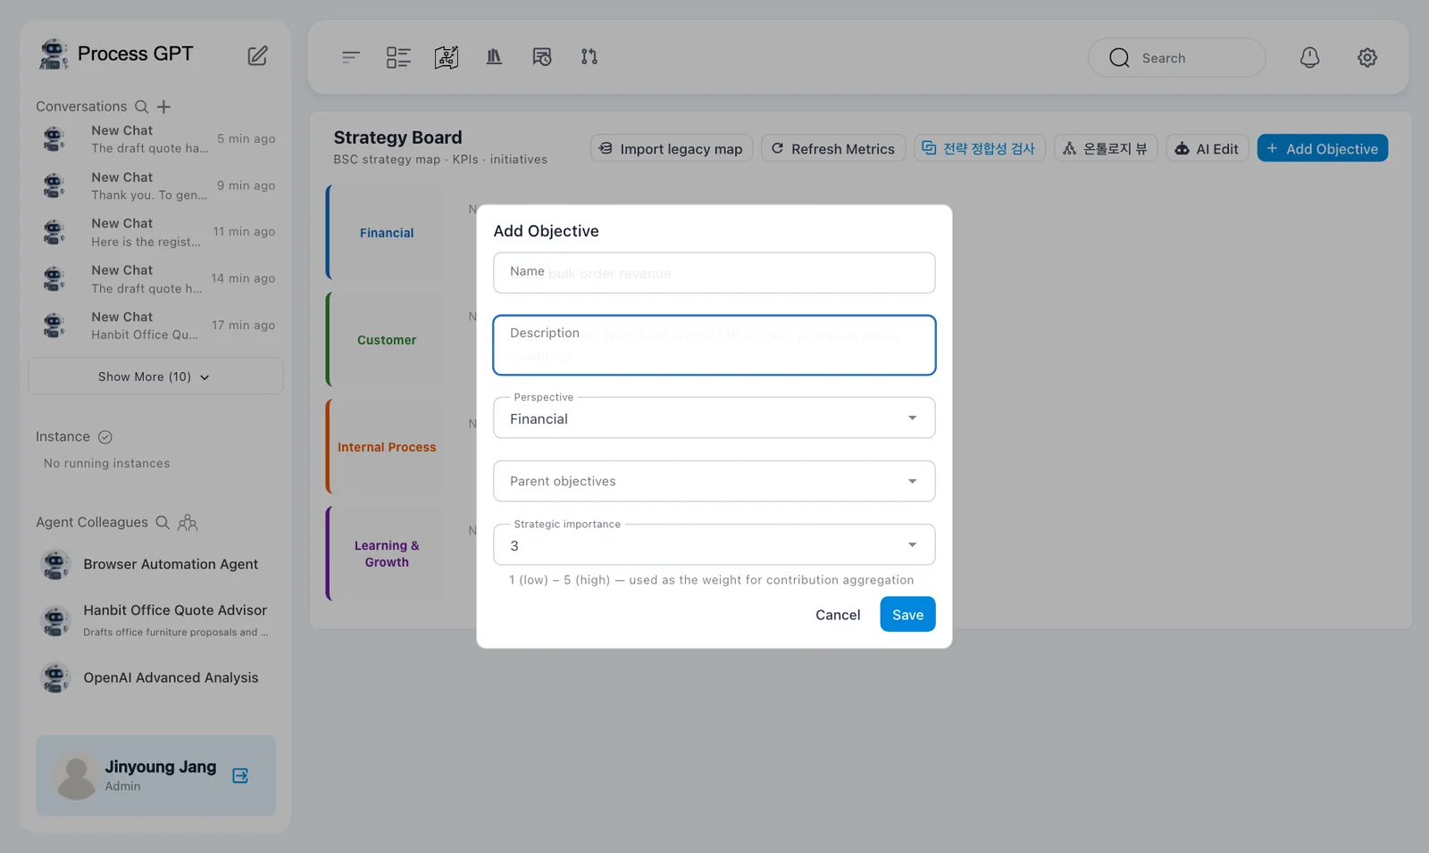Viewport: 1429px width, 853px height.
Task: Search agent colleagues with magnifier icon
Action: coord(163,523)
